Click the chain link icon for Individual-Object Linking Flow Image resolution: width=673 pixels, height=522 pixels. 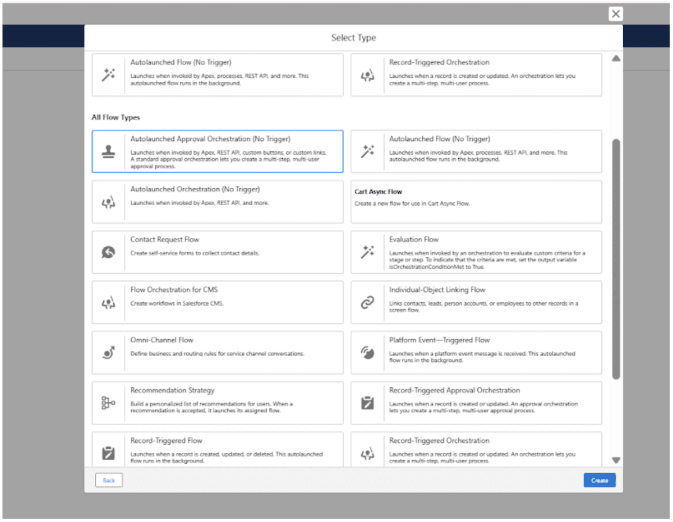pyautogui.click(x=367, y=303)
